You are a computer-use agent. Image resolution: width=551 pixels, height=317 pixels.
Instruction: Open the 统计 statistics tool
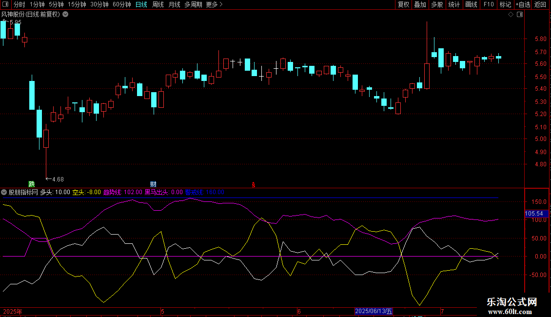454,4
